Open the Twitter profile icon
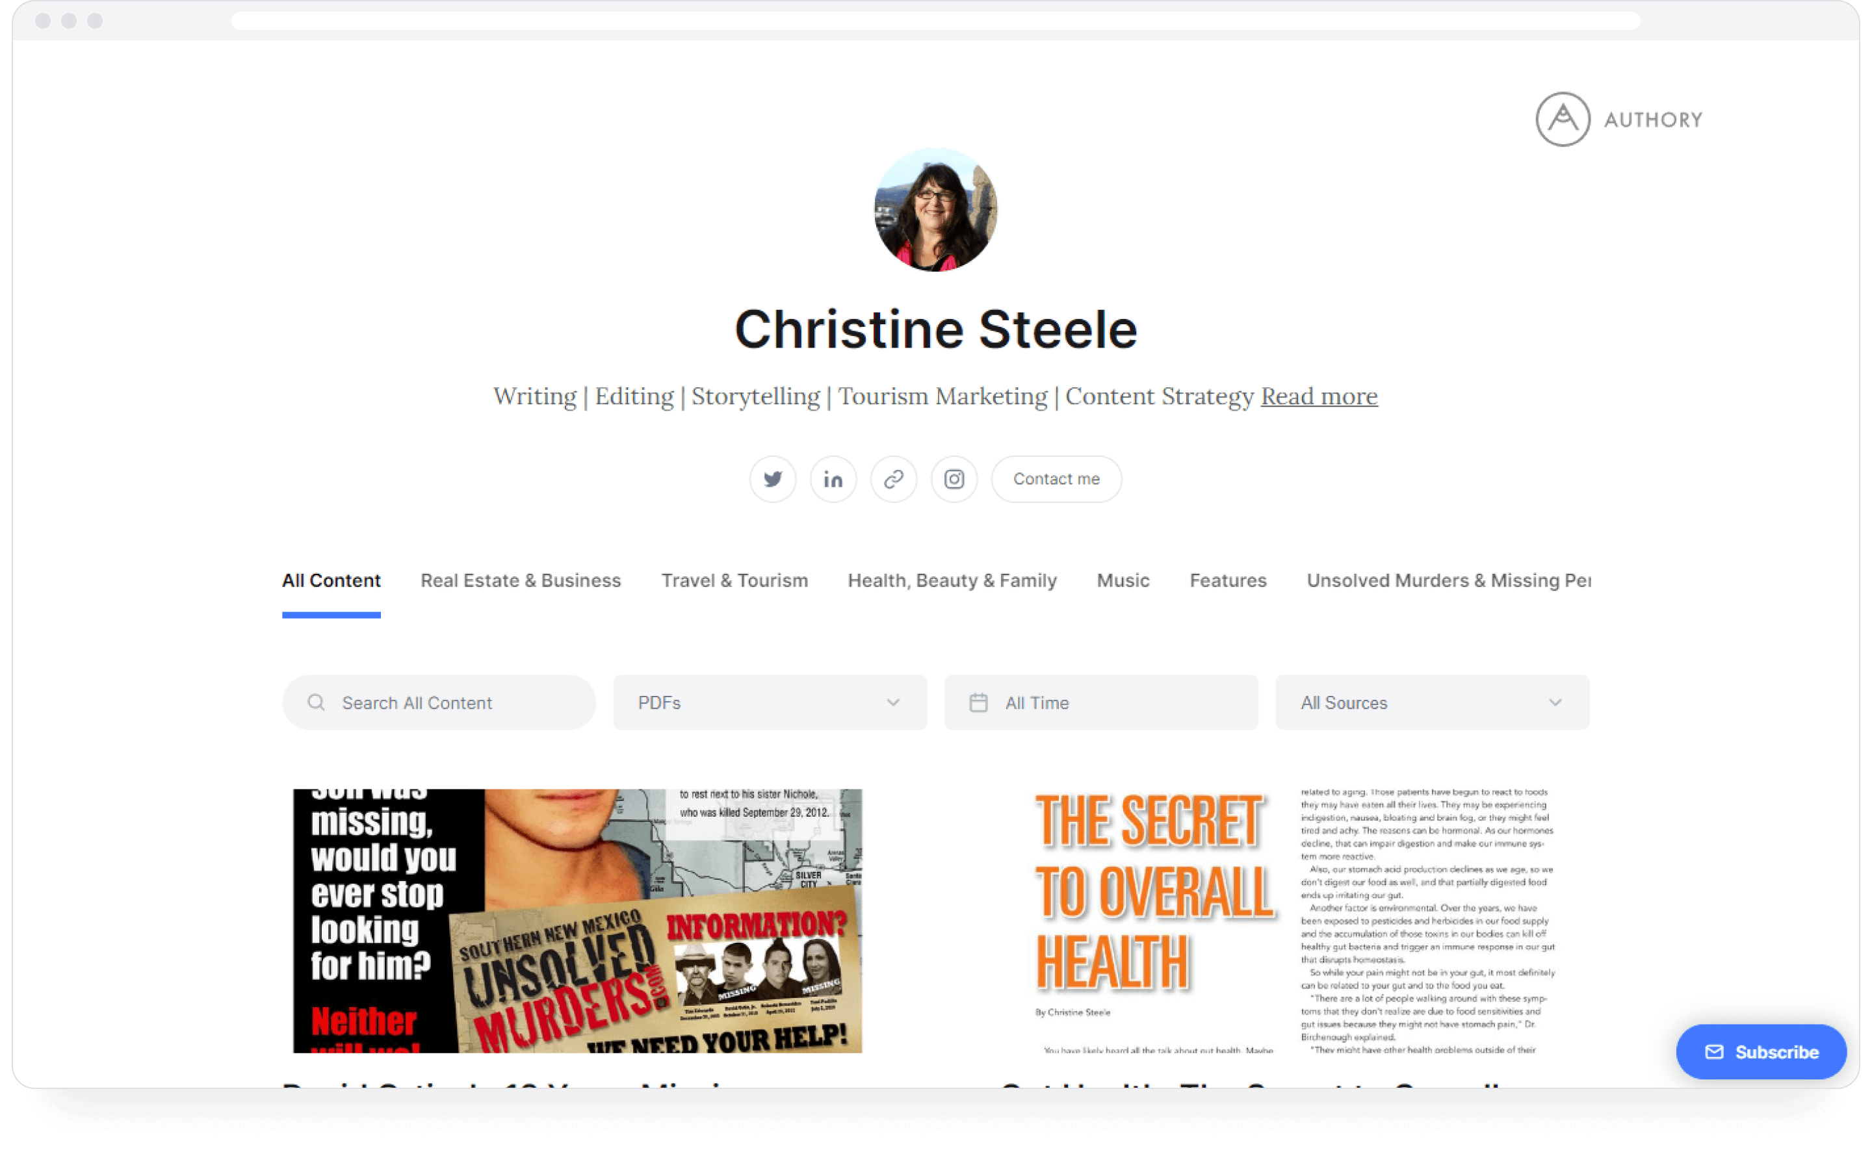1872x1154 pixels. pyautogui.click(x=773, y=480)
